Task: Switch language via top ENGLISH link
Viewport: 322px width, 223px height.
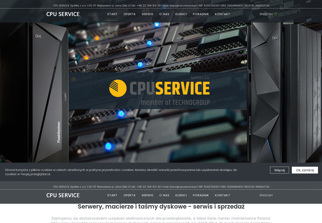Action: click(266, 14)
